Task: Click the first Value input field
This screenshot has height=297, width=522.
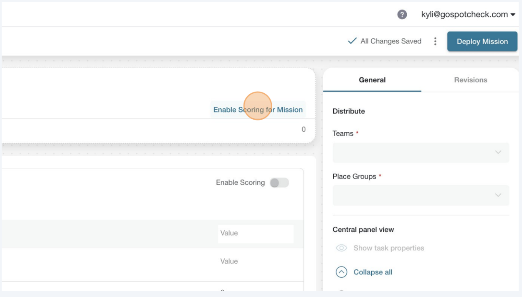Action: tap(256, 233)
